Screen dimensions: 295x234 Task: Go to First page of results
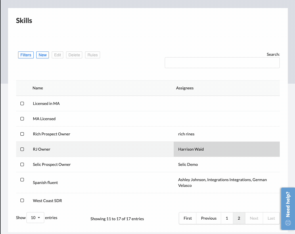pyautogui.click(x=187, y=218)
